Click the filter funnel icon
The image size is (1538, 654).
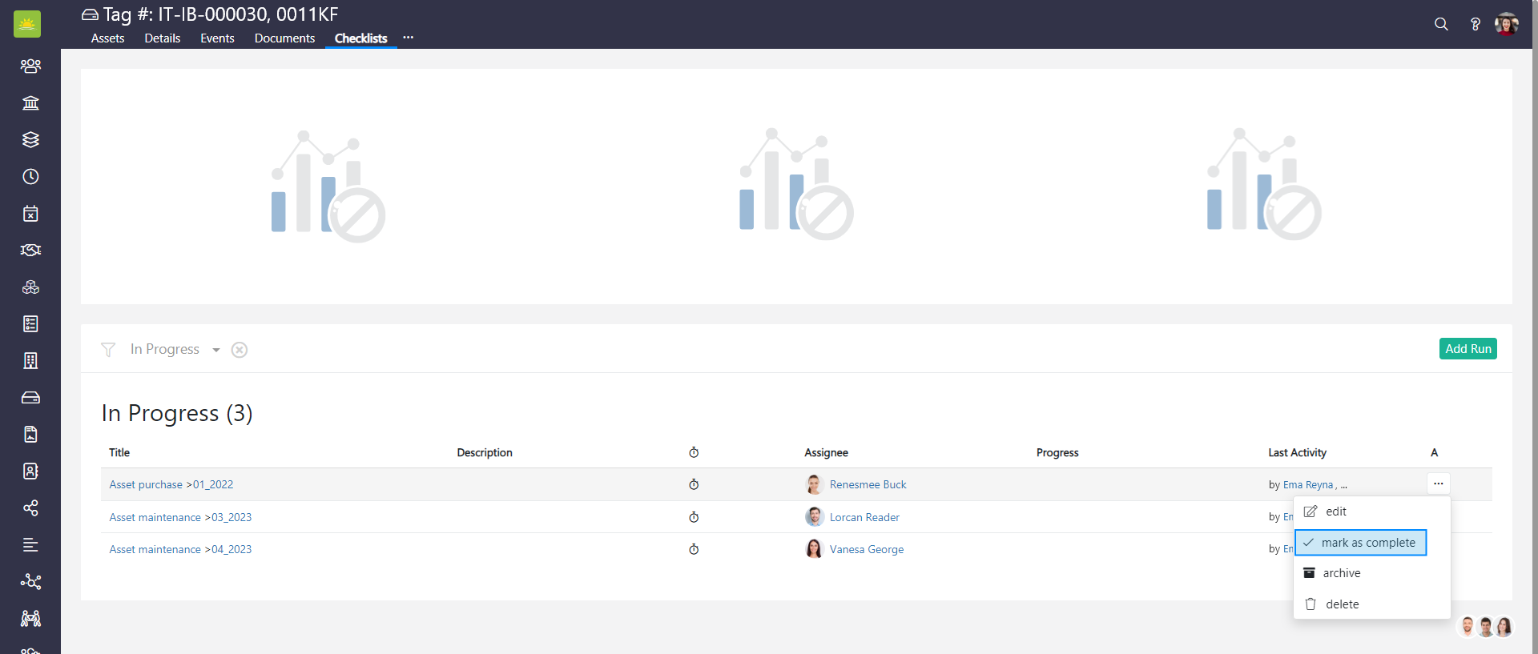(x=108, y=350)
